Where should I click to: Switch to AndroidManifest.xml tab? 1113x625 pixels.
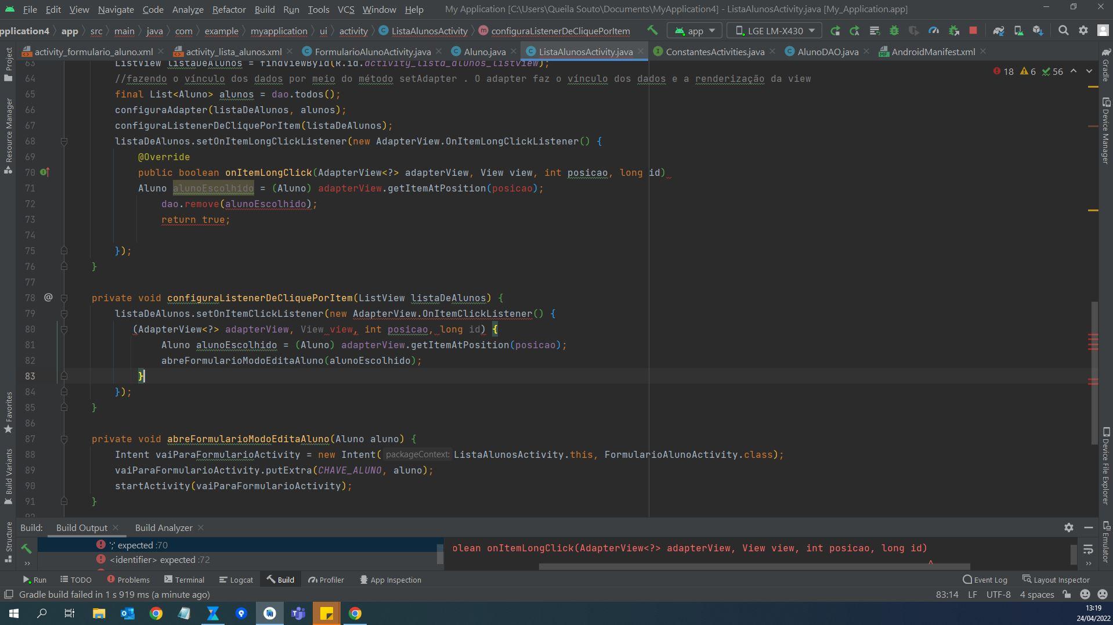(x=933, y=52)
